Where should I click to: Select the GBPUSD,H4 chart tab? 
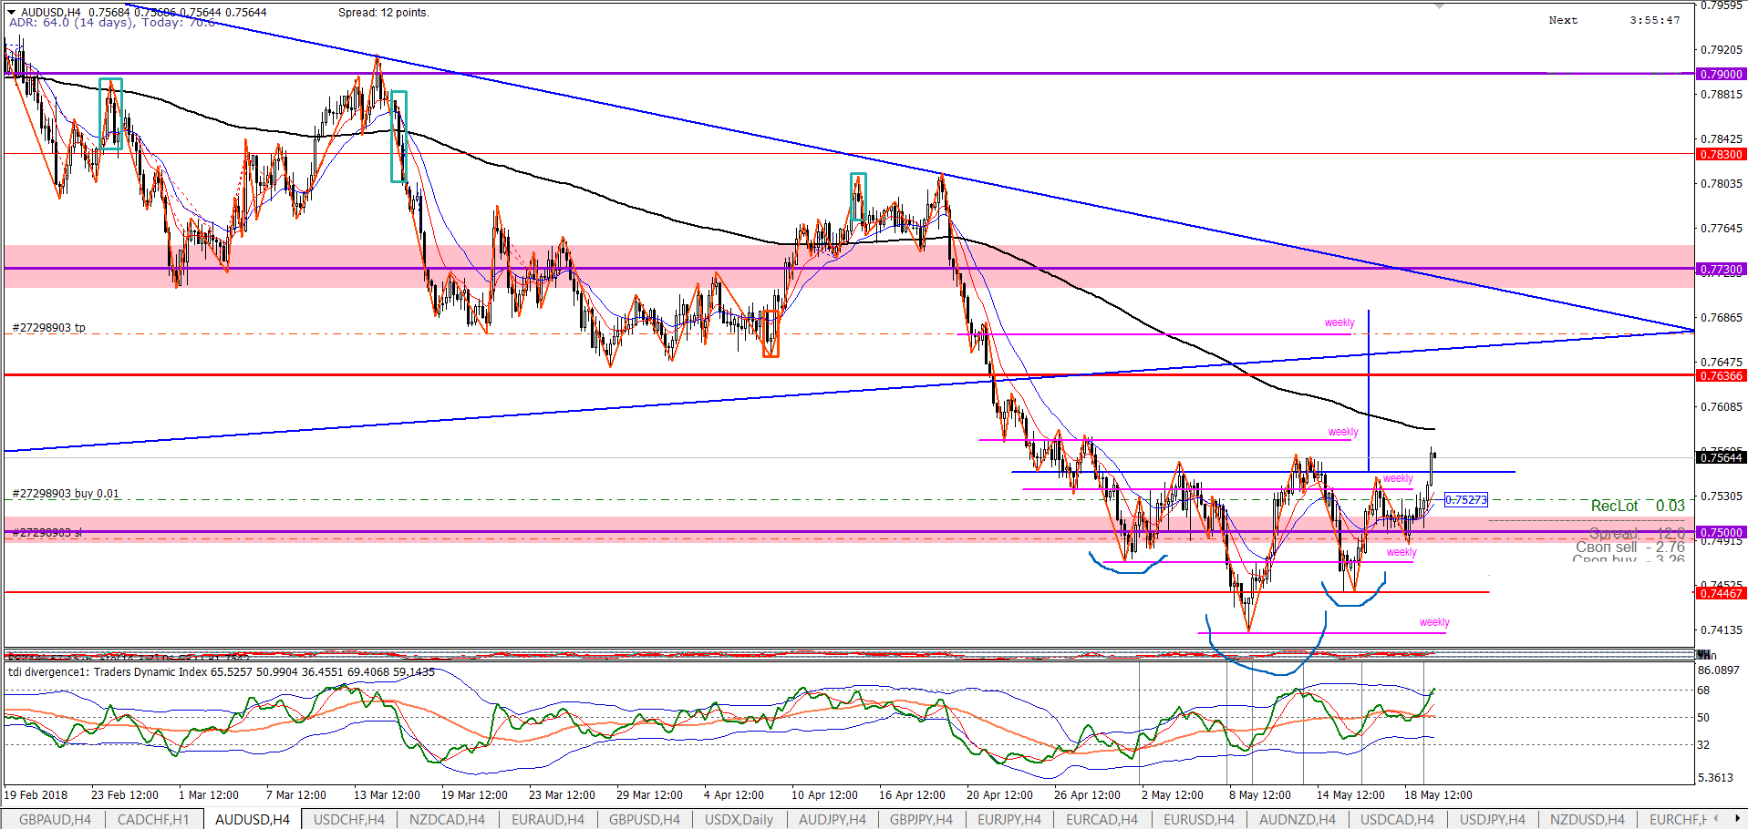645,820
